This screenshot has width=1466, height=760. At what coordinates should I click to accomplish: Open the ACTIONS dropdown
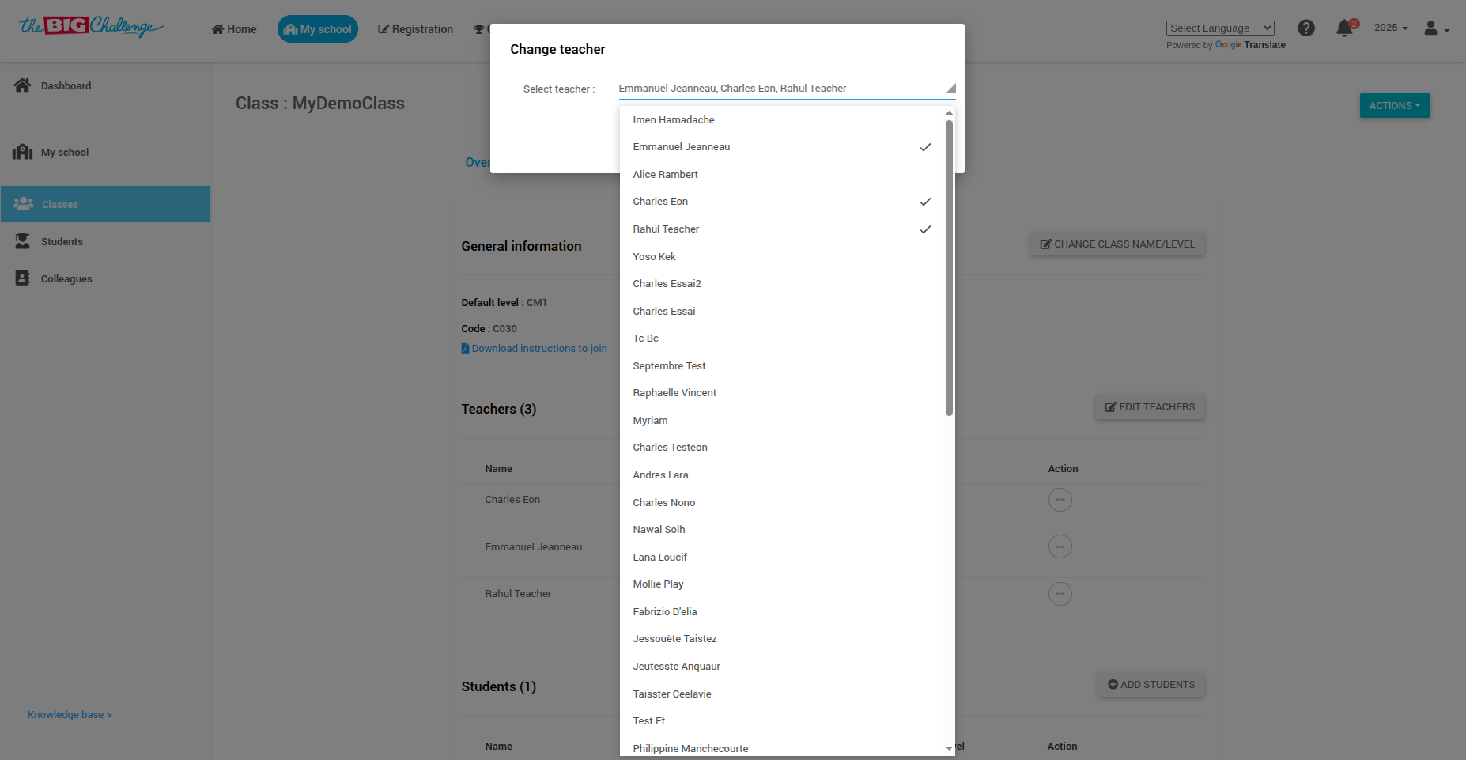click(1394, 105)
